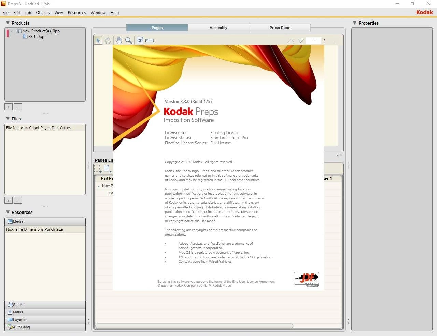Screen dimensions: 437x336
Task: Click the Pages List horizontal scrollbar
Action: click(194, 326)
